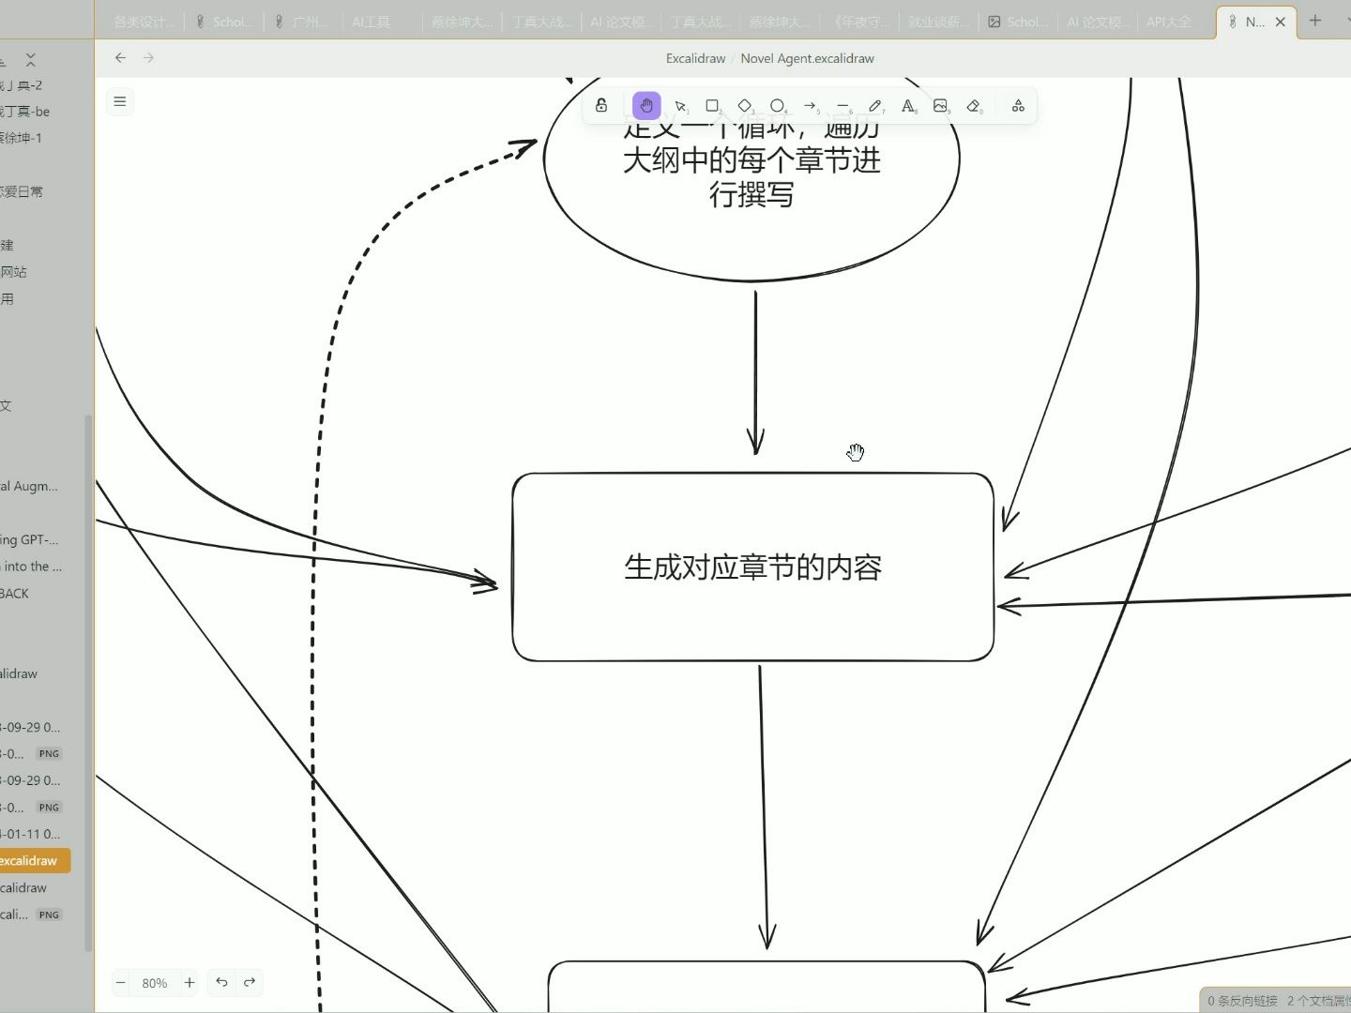Viewport: 1351px width, 1013px height.
Task: Switch to the 各类设计 tab
Action: tap(144, 22)
